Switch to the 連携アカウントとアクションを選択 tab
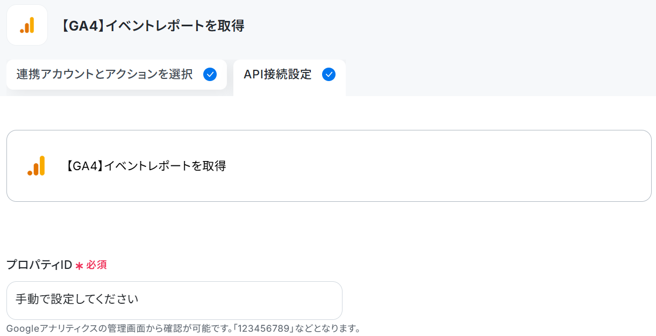 pos(117,75)
